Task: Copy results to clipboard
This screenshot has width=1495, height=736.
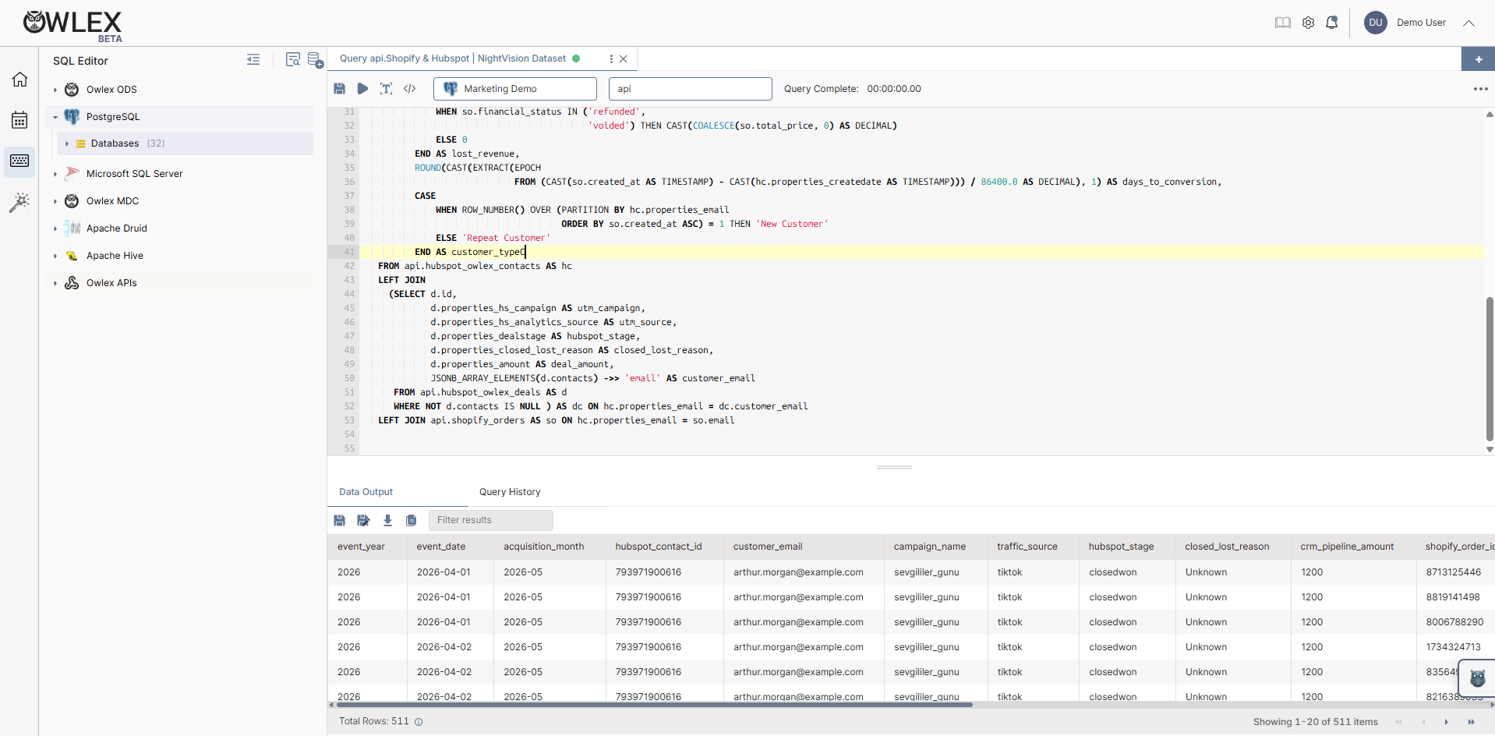Action: 412,520
